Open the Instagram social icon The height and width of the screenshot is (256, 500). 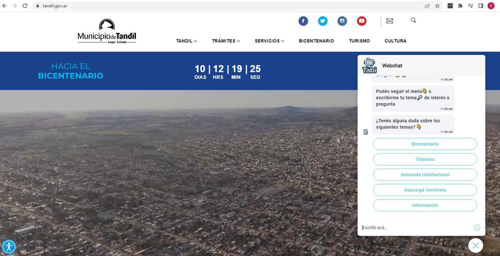coord(342,21)
